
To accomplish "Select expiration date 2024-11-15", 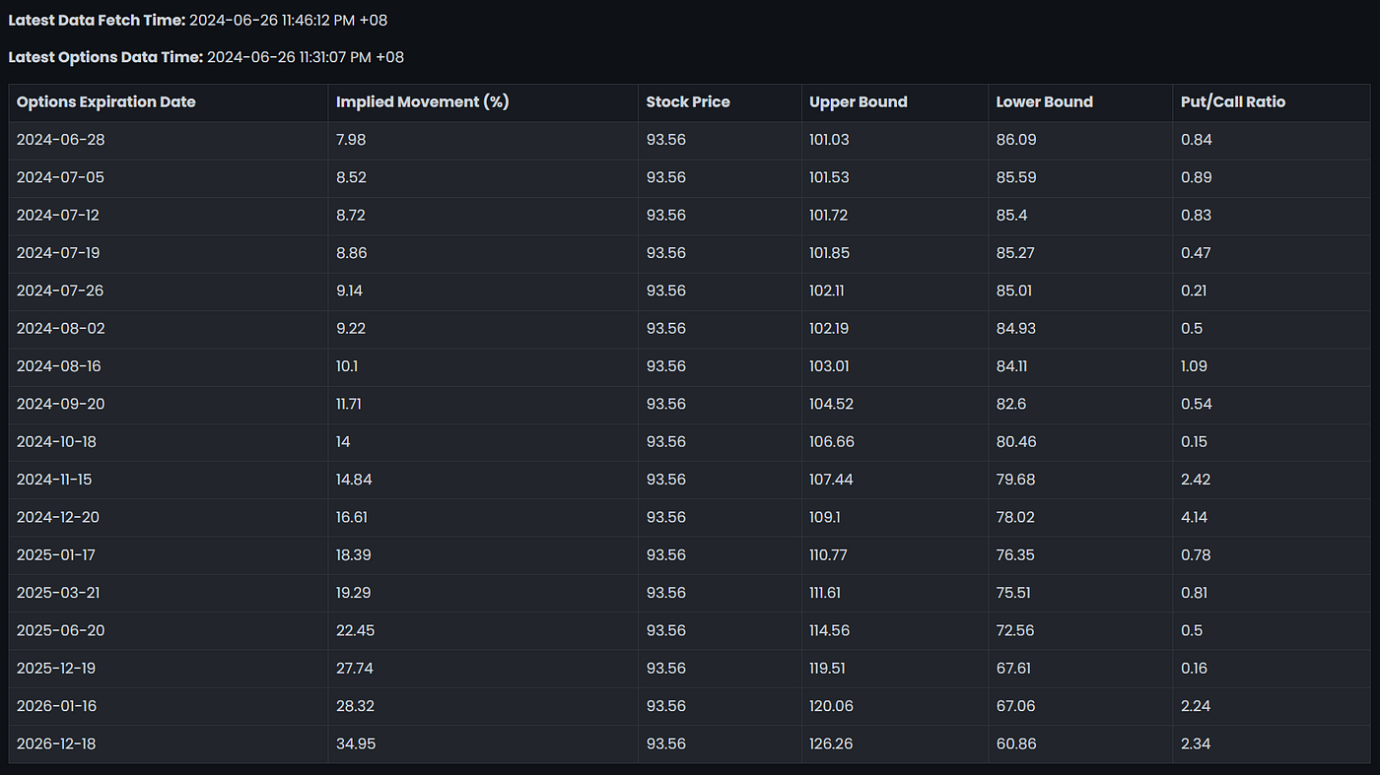I will tap(54, 480).
